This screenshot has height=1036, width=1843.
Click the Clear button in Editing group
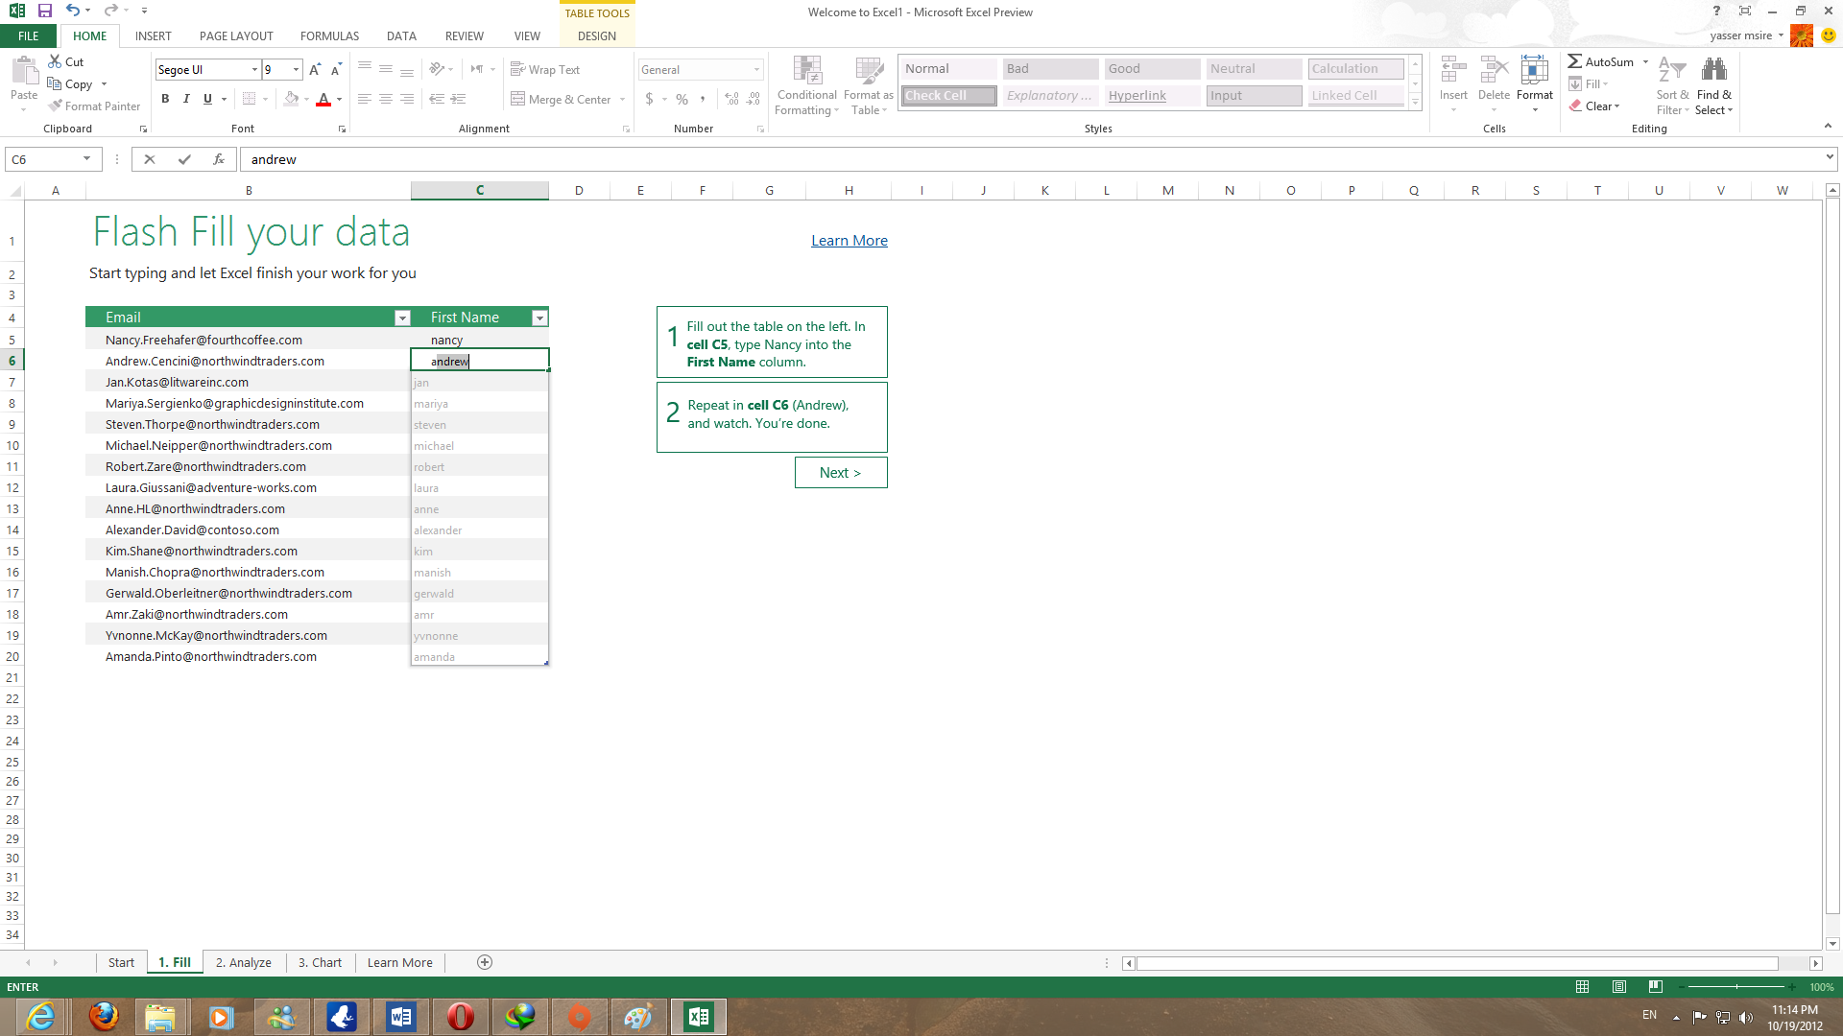[1594, 106]
